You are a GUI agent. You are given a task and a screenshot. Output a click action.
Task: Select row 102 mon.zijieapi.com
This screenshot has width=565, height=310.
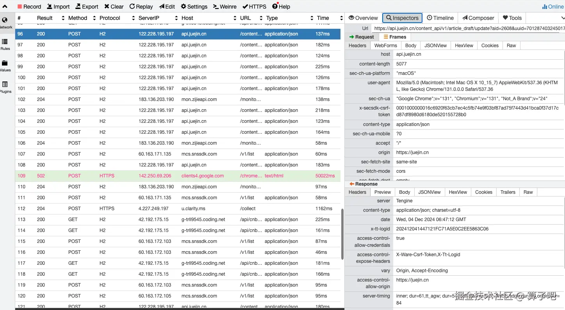pyautogui.click(x=178, y=99)
